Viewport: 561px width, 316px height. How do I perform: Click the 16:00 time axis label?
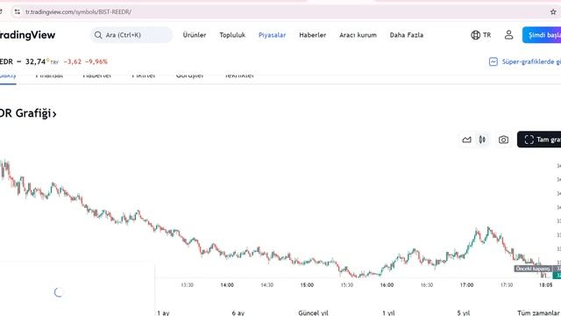coord(387,285)
